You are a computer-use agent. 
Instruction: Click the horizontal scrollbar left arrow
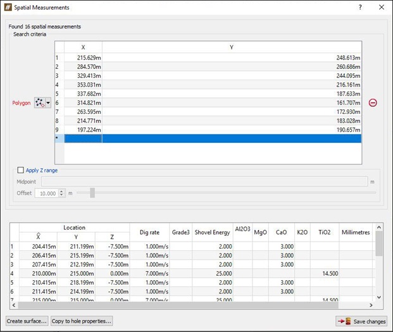click(14, 305)
